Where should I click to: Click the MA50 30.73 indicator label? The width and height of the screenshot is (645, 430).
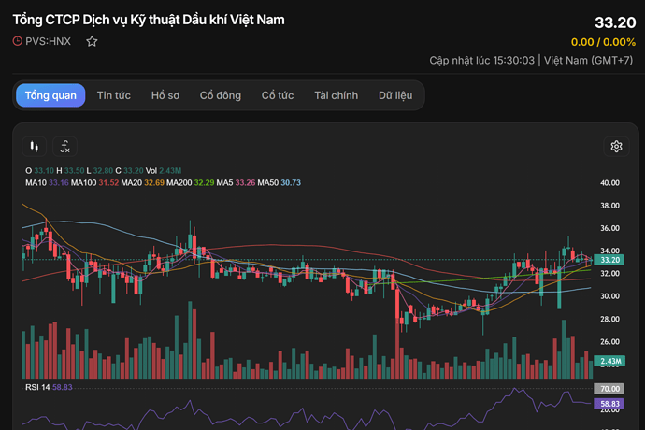[279, 182]
